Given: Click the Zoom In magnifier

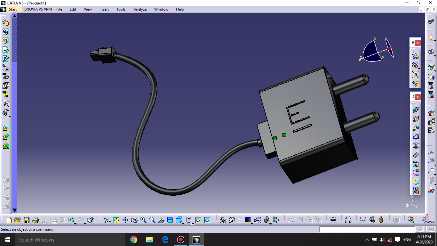Looking at the screenshot, I should click(143, 220).
